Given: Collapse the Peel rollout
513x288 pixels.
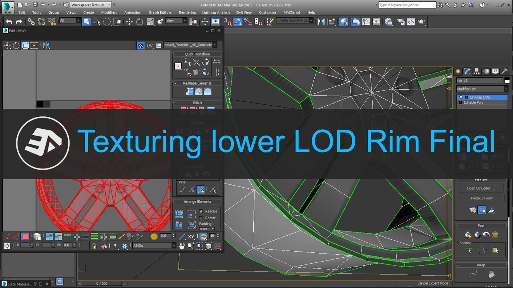Looking at the screenshot, I should coord(481,226).
